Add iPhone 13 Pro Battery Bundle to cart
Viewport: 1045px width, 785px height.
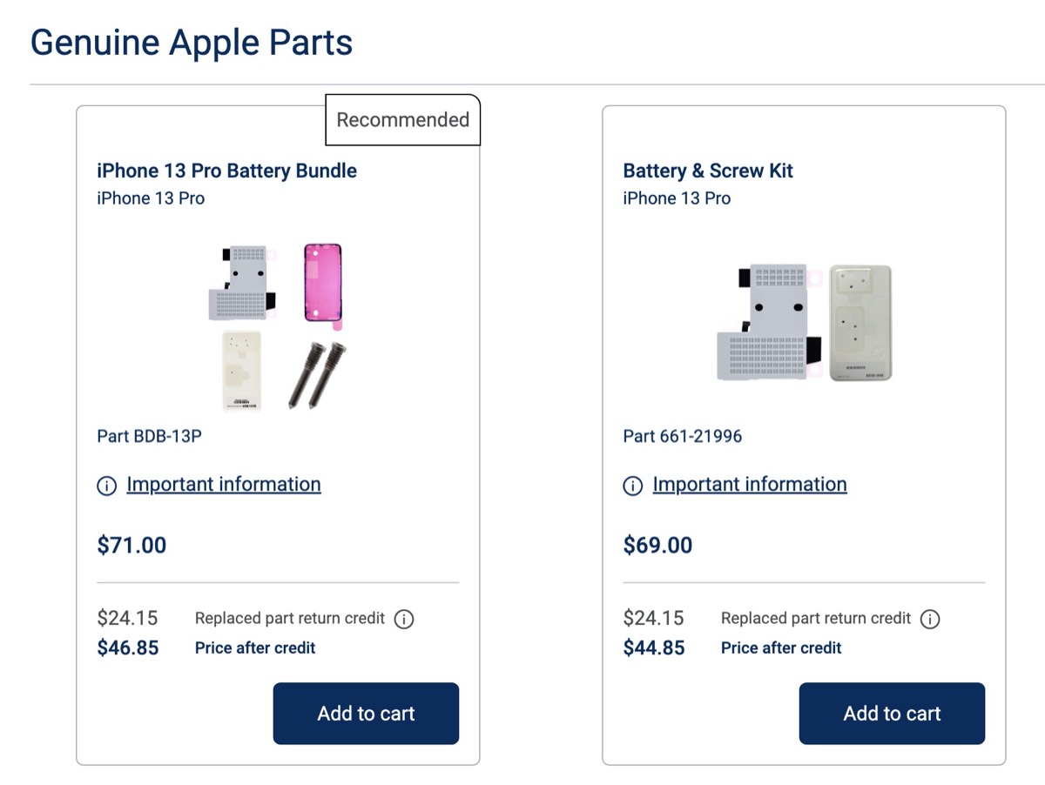click(x=366, y=714)
